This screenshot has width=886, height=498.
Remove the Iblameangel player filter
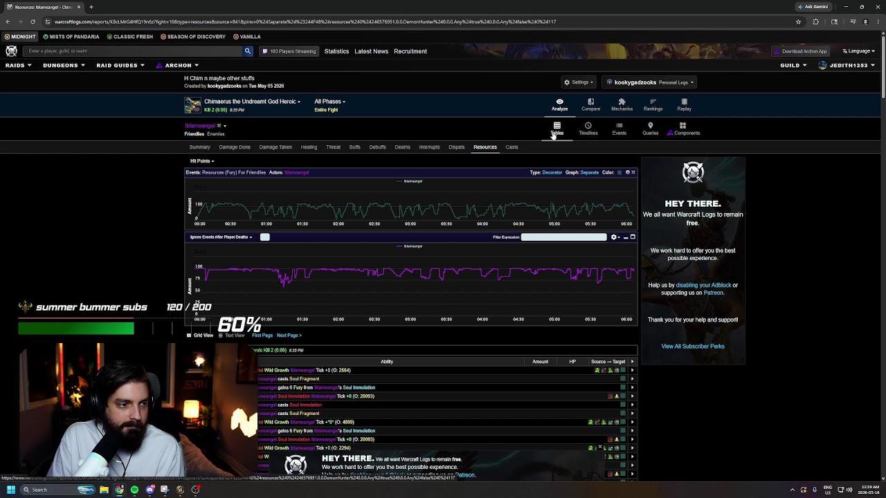point(219,126)
